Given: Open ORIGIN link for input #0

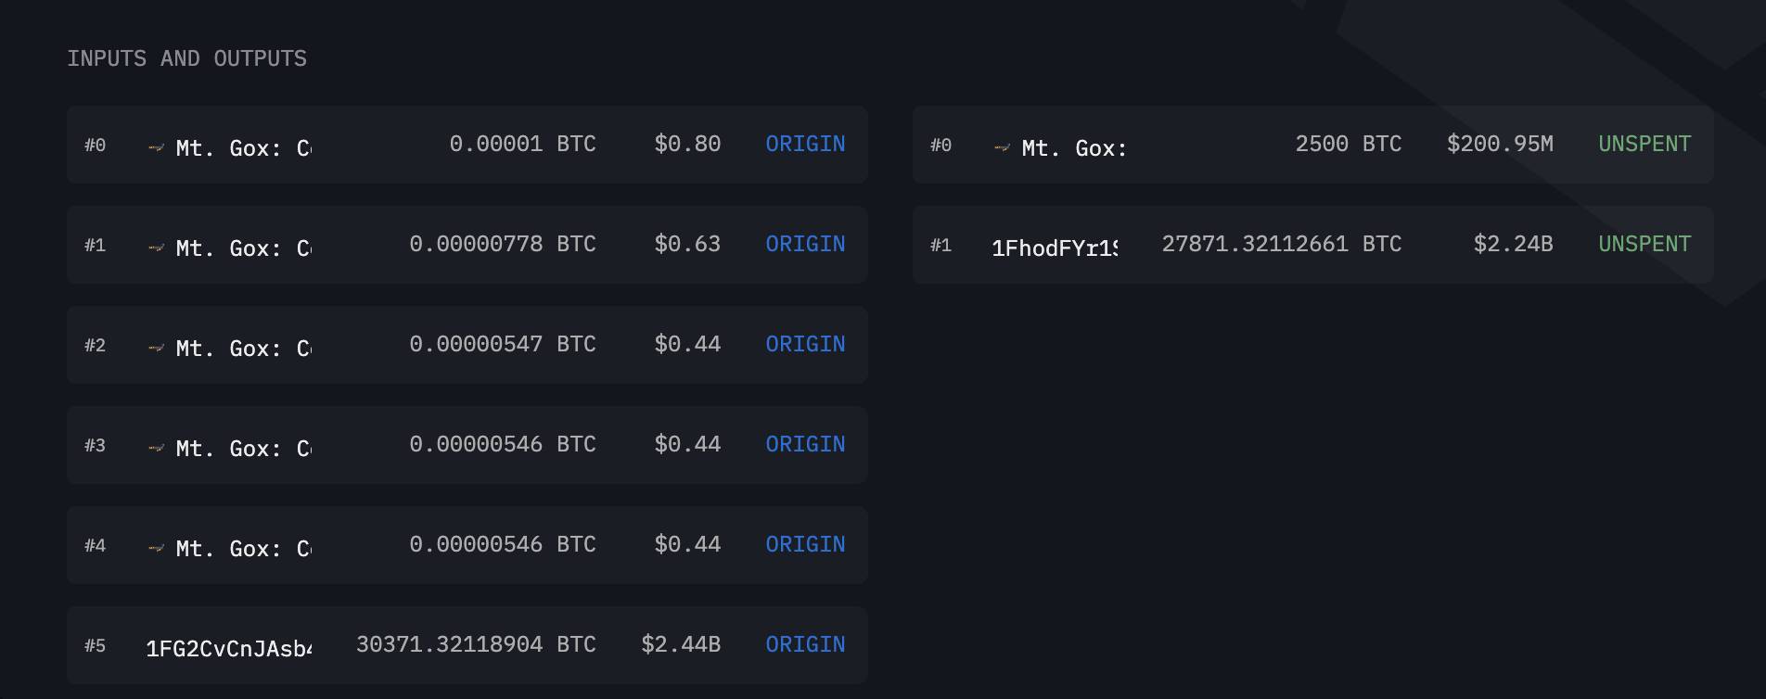Looking at the screenshot, I should pos(805,144).
